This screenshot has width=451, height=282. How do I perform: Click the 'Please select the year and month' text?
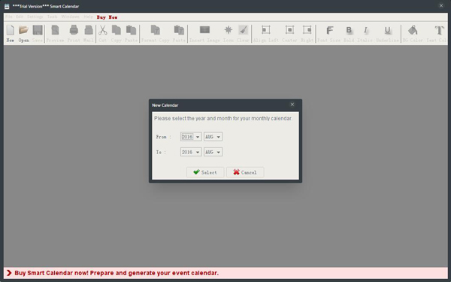point(223,118)
